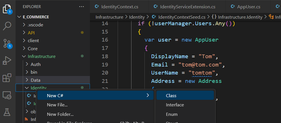Image resolution: width=281 pixels, height=123 pixels.
Task: Click "tomtom" string in code
Action: pos(202,73)
